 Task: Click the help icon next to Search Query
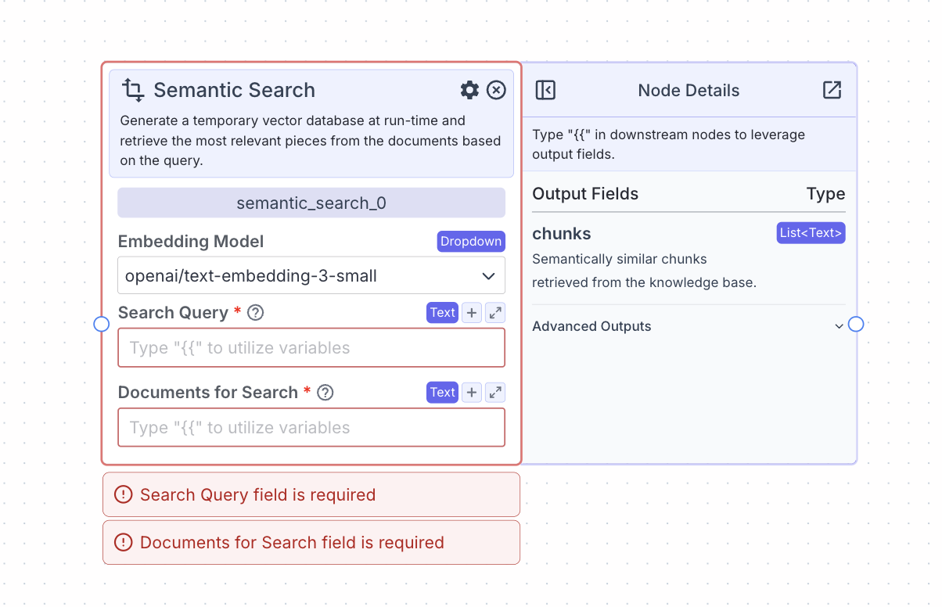coord(255,312)
